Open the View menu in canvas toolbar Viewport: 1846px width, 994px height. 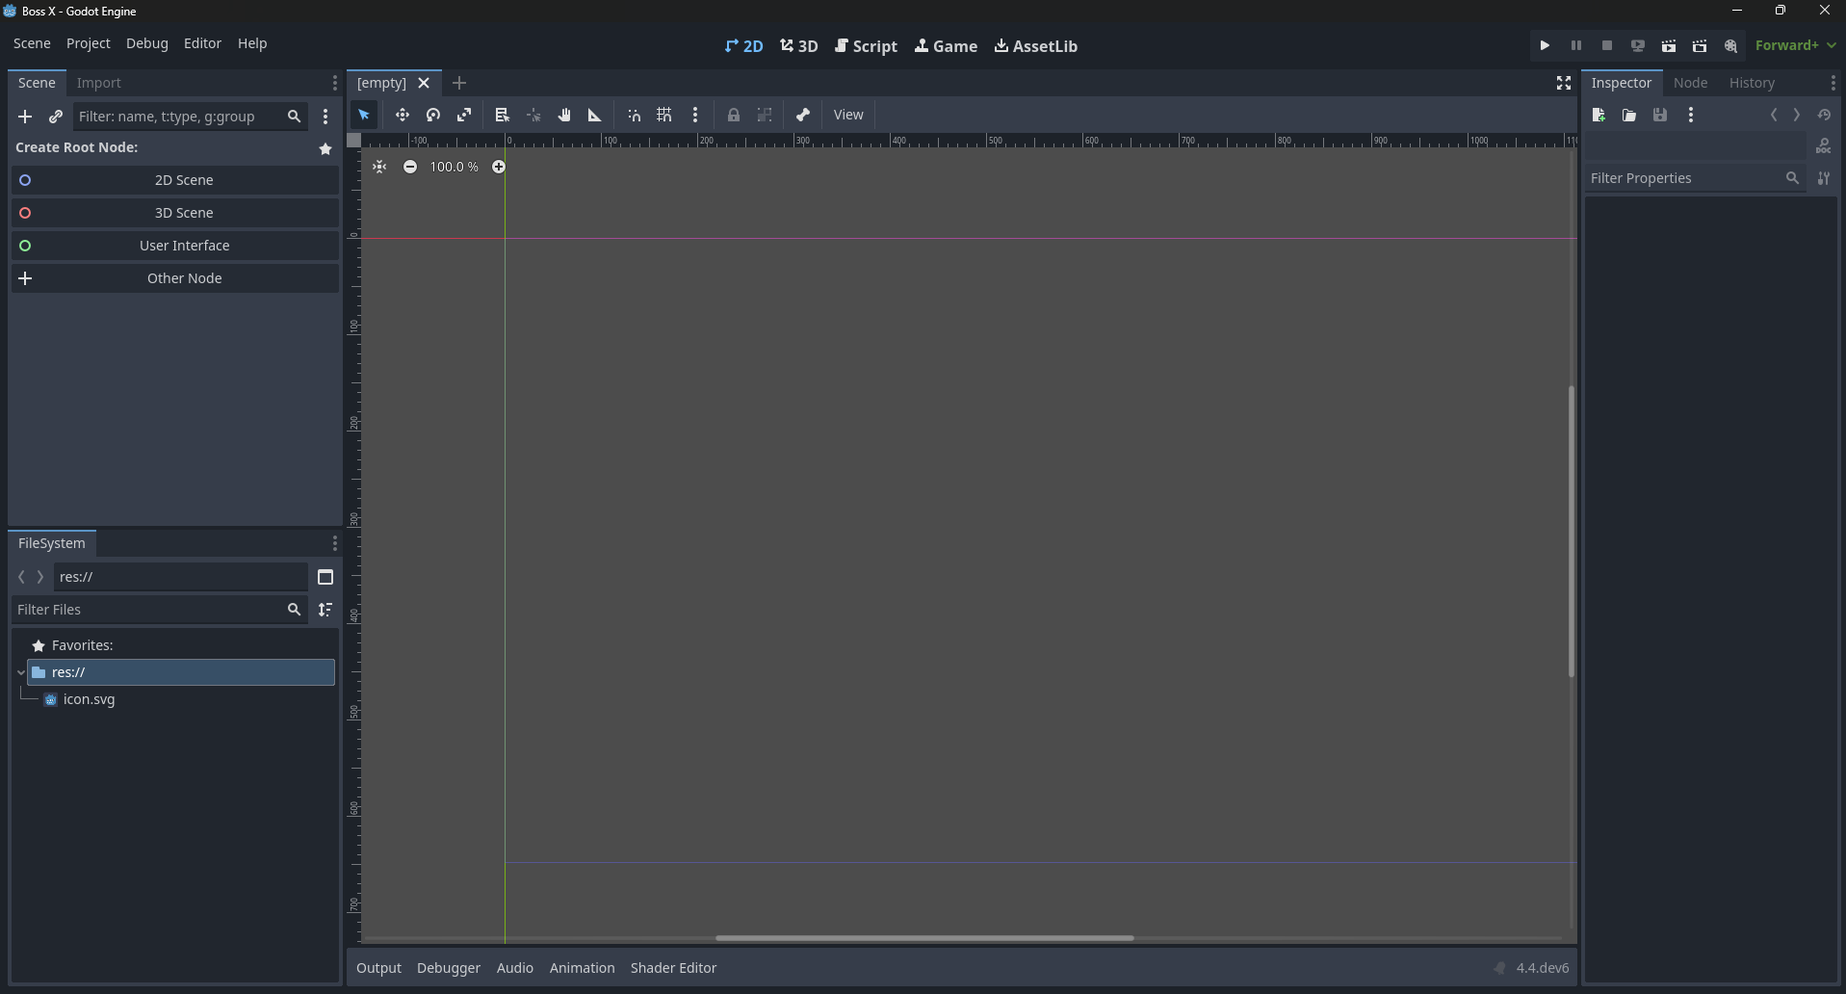pyautogui.click(x=848, y=115)
